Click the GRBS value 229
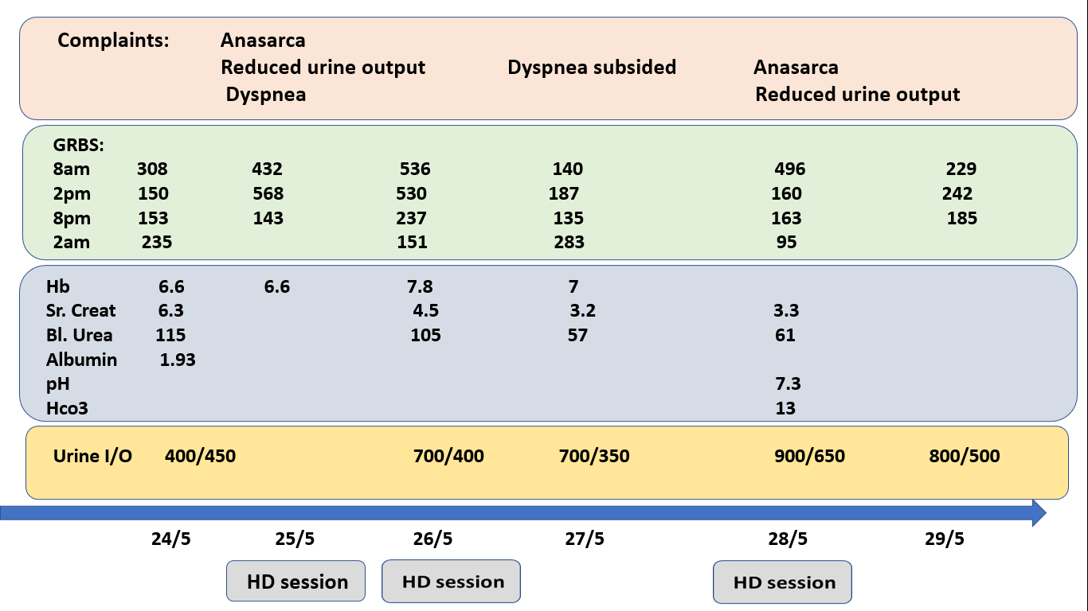This screenshot has height=611, width=1088. [x=961, y=169]
